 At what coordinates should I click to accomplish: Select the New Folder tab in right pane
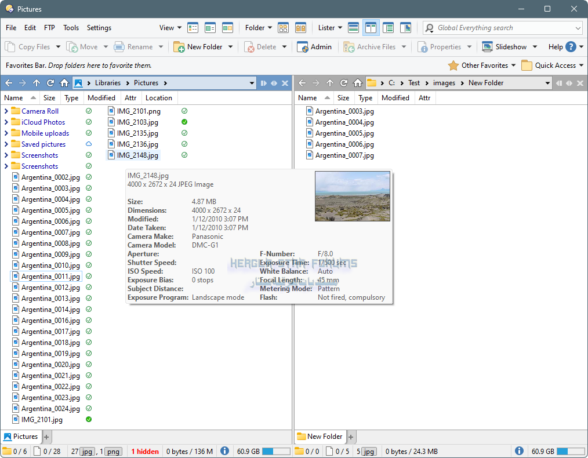[319, 437]
